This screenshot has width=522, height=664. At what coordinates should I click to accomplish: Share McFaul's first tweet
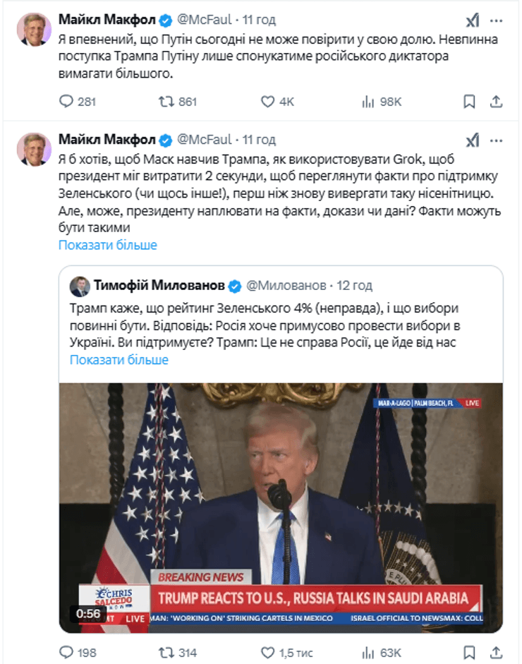(497, 102)
